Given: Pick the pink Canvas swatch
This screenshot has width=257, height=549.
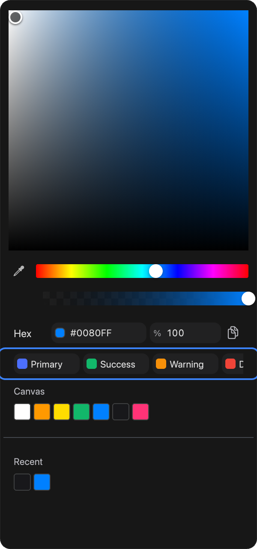Looking at the screenshot, I should [140, 412].
